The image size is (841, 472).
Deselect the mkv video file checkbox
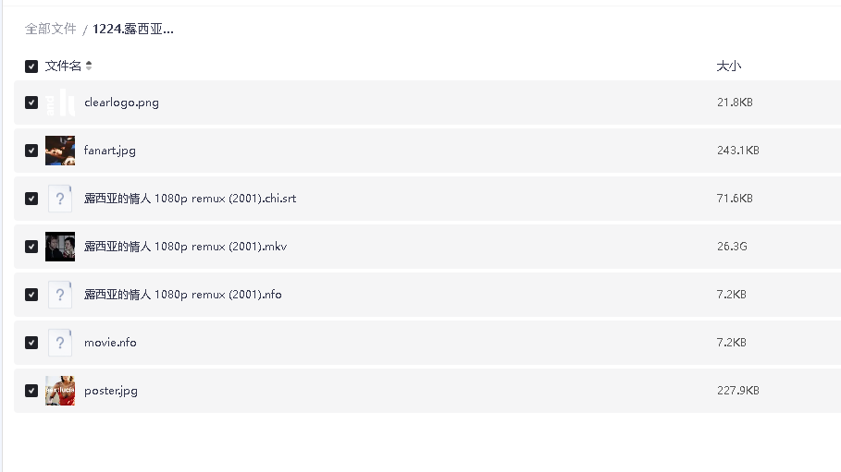pos(31,247)
